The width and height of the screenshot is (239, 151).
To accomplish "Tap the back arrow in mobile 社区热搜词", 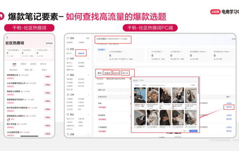I will tap(7, 37).
